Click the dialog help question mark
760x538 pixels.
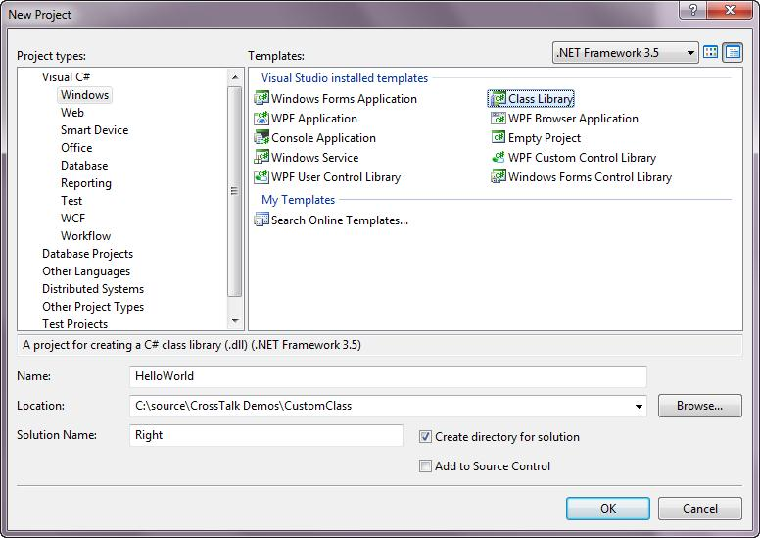[x=692, y=10]
